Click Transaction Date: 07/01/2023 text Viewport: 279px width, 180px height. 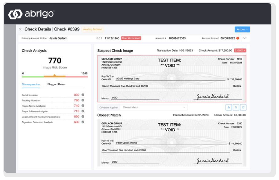pyautogui.click(x=190, y=115)
